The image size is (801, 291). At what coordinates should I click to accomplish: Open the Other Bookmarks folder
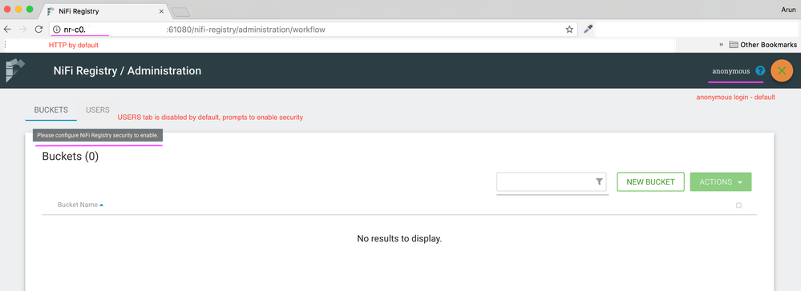pyautogui.click(x=763, y=45)
